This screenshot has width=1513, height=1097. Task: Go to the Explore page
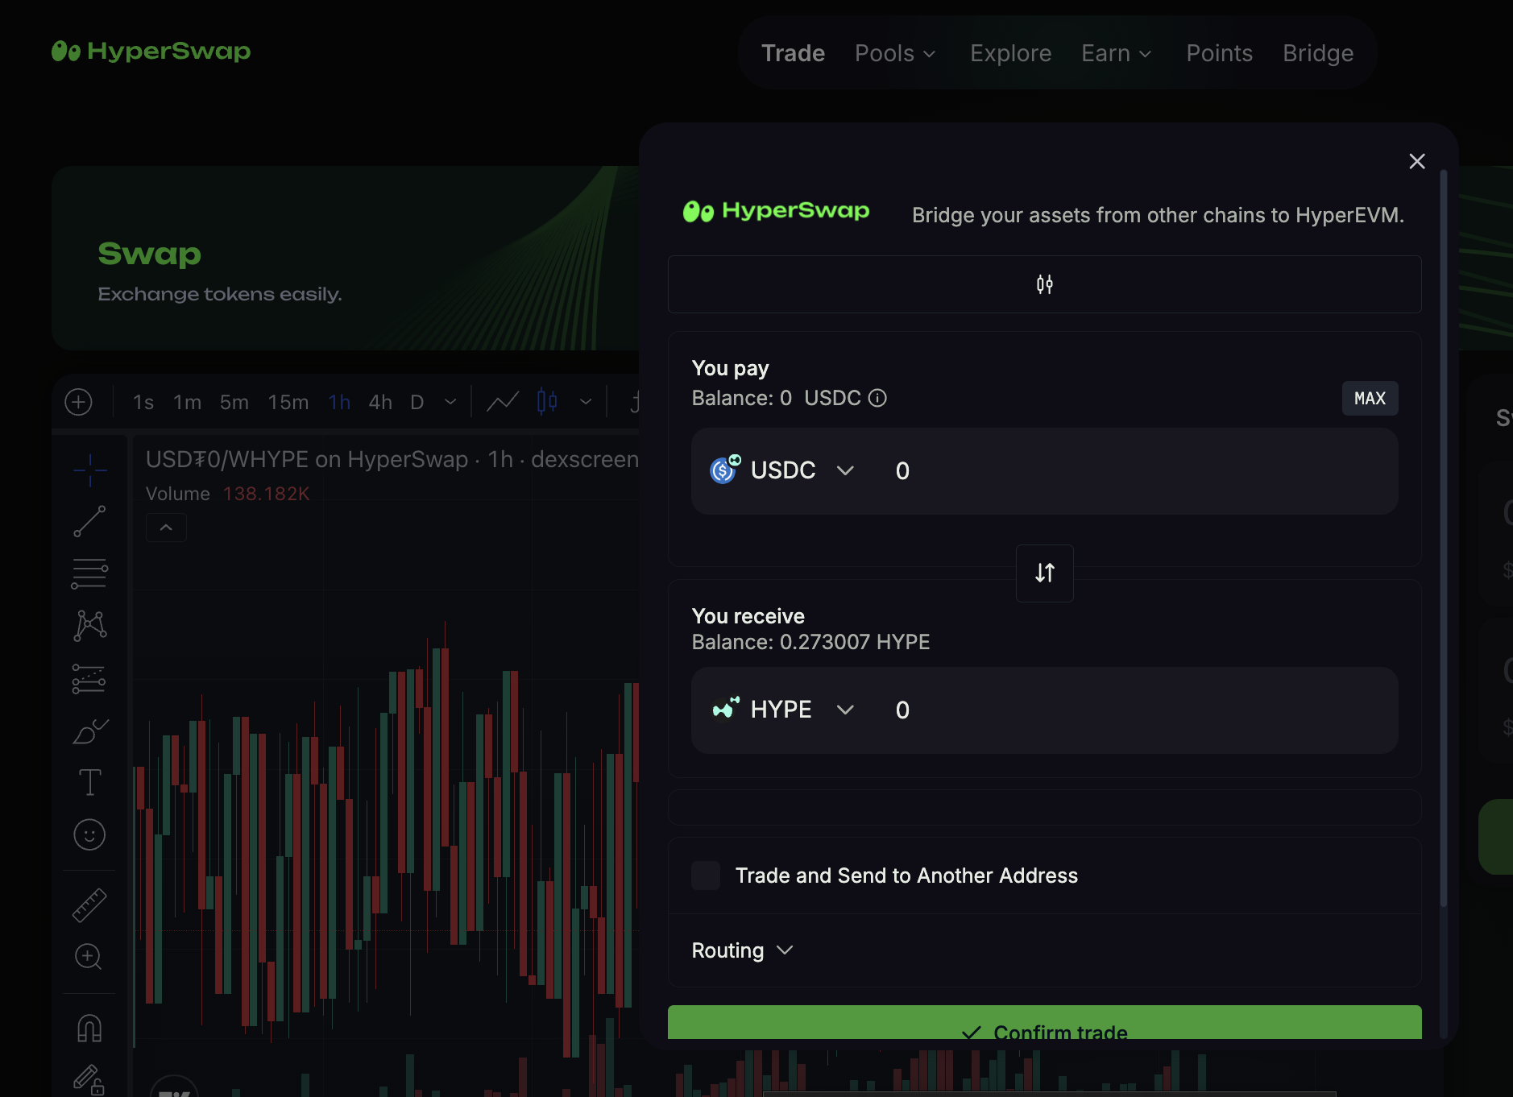[x=1010, y=53]
